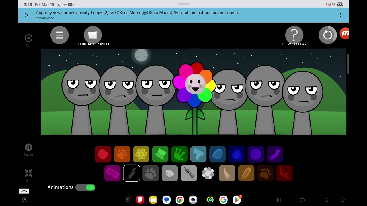Screen dimensions: 367x206
Task: Click the Run reload icon
Action: coord(28,38)
